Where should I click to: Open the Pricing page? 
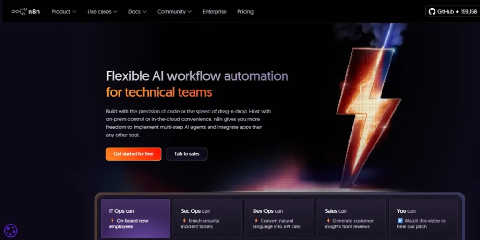(x=245, y=12)
